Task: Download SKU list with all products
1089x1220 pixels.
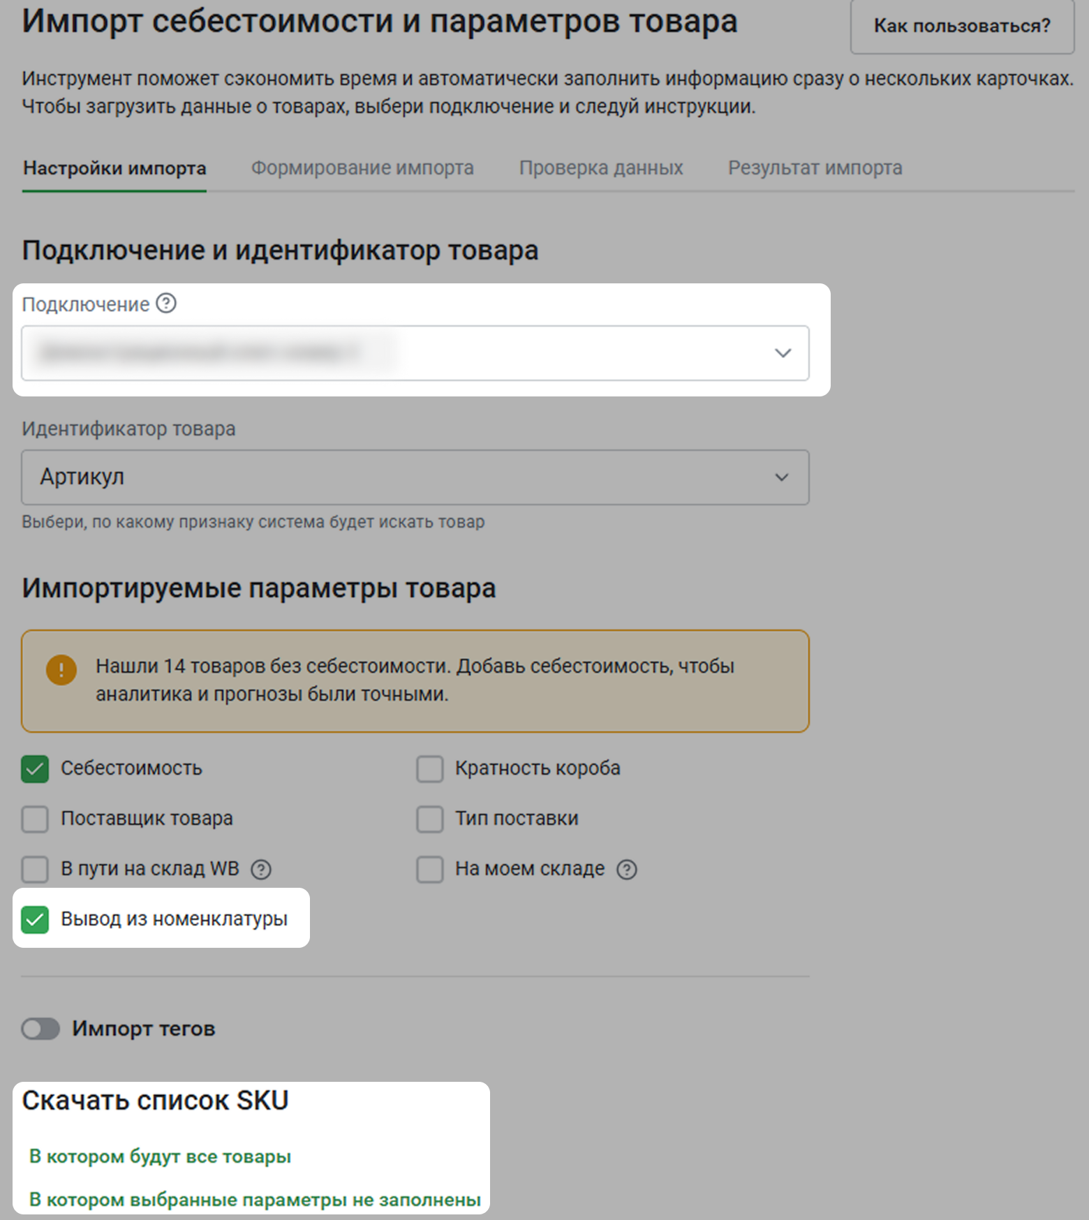Action: (160, 1156)
